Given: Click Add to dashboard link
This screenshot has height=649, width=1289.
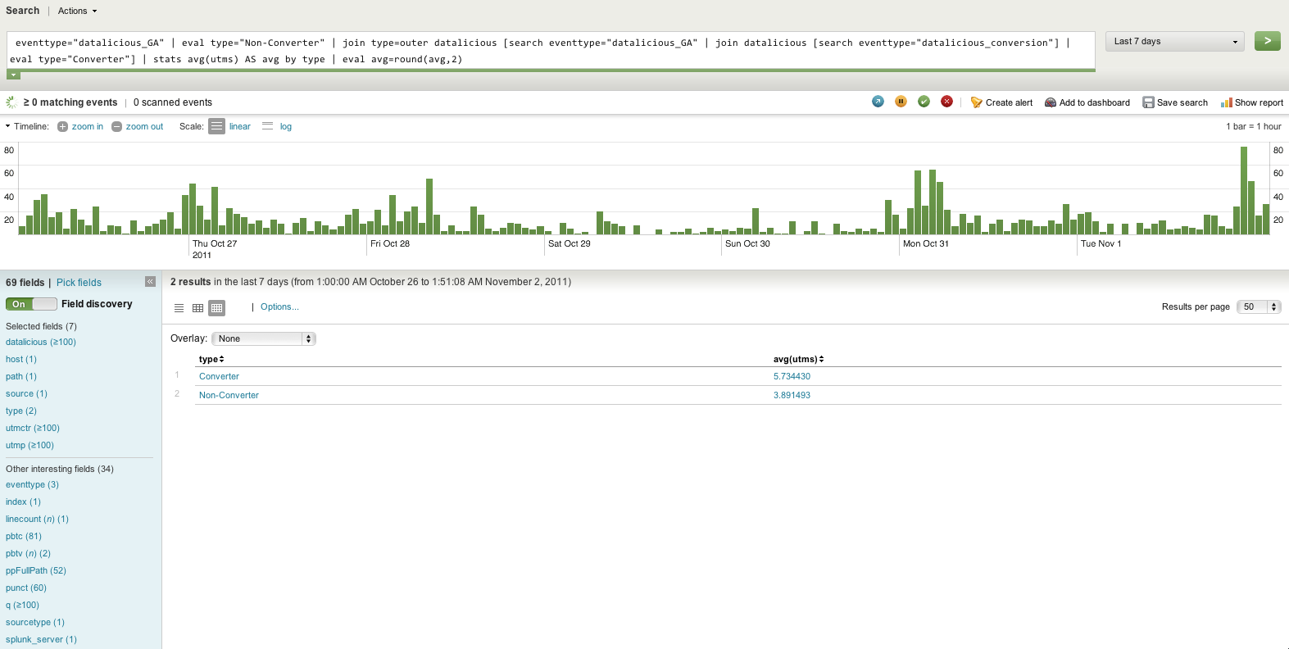Looking at the screenshot, I should point(1094,102).
